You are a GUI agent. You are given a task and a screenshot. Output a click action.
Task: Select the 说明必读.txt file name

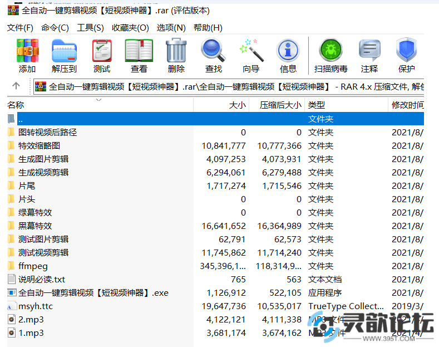point(42,279)
